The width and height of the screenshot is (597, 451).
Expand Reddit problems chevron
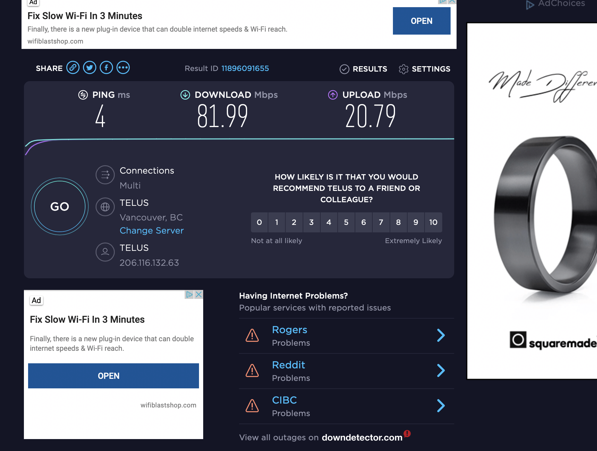(x=441, y=371)
